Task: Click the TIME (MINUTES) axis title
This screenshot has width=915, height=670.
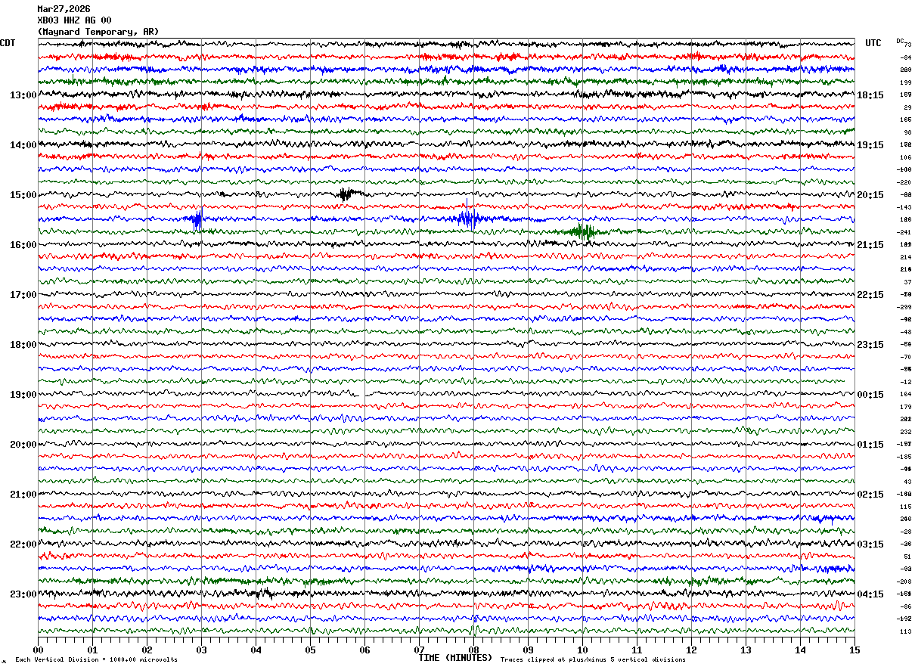Action: pyautogui.click(x=455, y=658)
